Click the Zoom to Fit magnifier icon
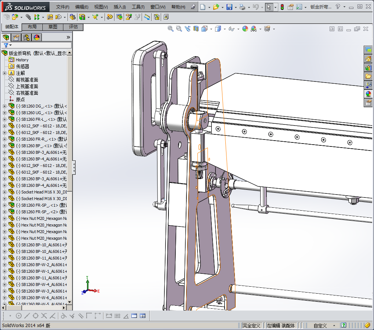This screenshot has width=374, height=330. tap(171, 29)
